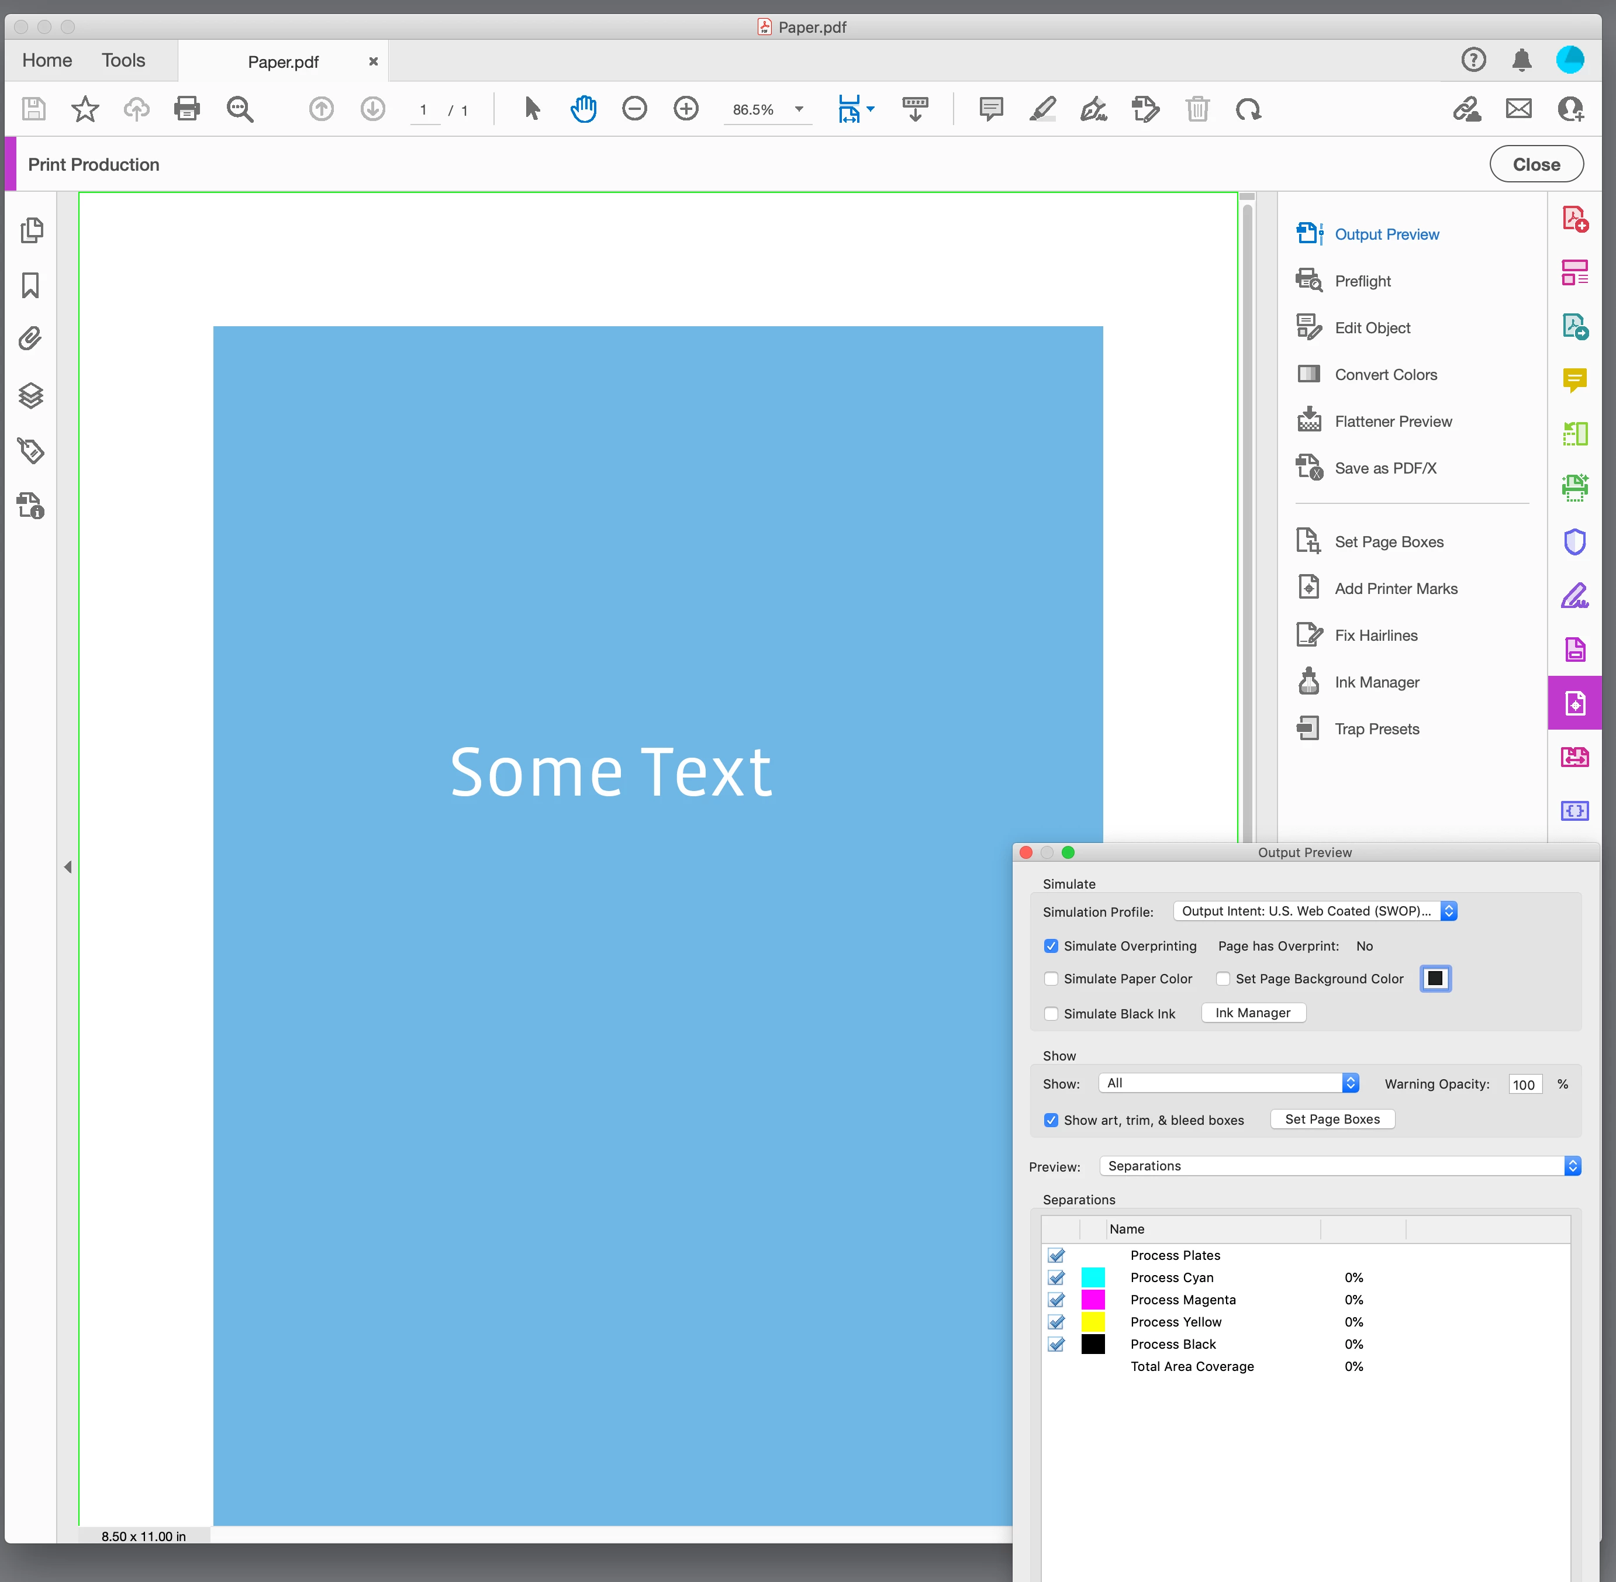Expand the Preview Separations dropdown
The width and height of the screenshot is (1616, 1582).
(1338, 1166)
